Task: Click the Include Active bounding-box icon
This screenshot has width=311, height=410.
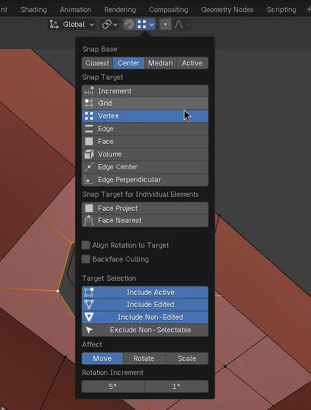Action: click(x=89, y=292)
